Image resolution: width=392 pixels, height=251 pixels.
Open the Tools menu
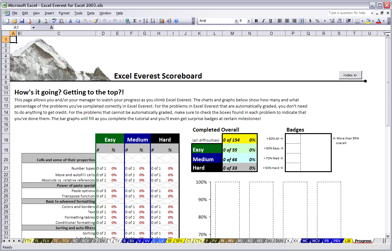[x=78, y=13]
